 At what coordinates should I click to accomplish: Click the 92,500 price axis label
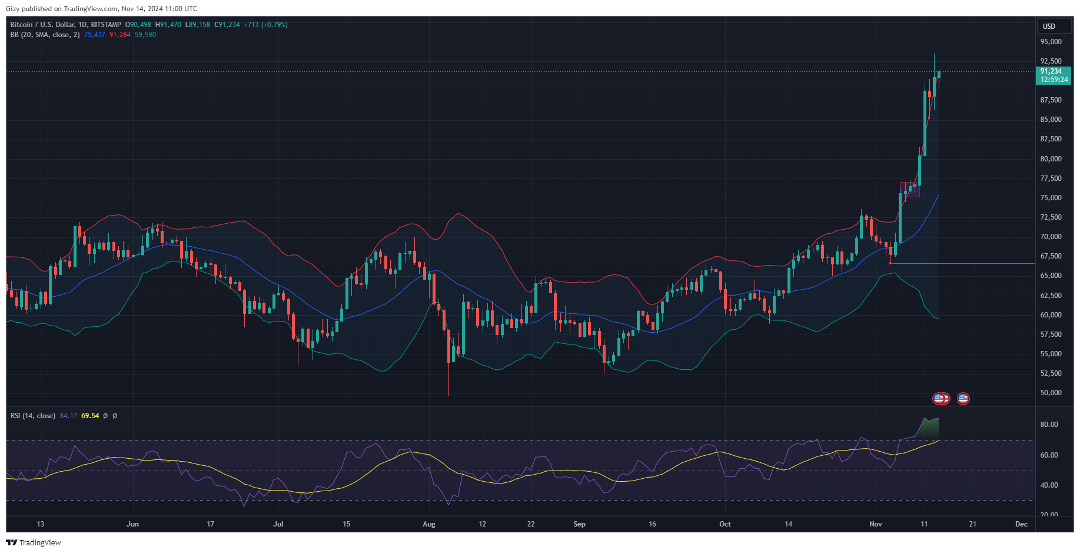1051,61
